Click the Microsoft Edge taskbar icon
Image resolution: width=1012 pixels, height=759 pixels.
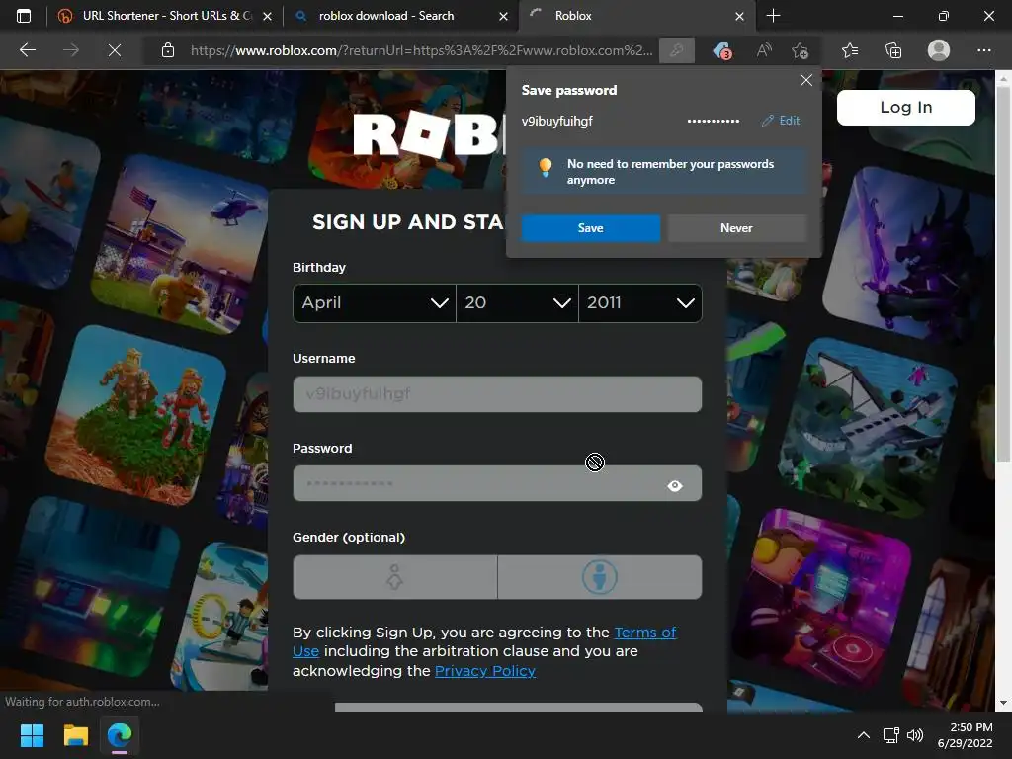click(120, 735)
